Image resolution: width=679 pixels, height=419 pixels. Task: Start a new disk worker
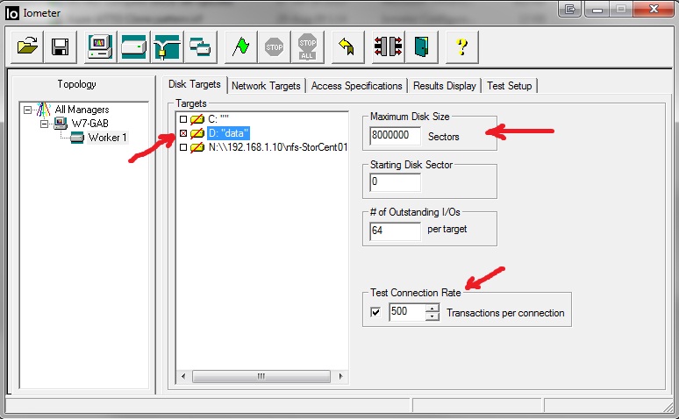134,46
